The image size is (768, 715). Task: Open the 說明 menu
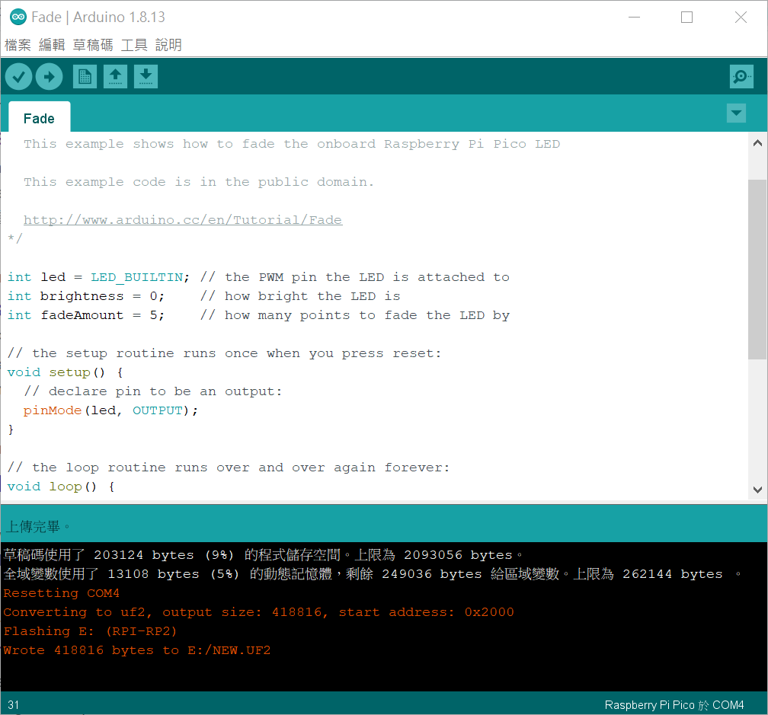(168, 44)
